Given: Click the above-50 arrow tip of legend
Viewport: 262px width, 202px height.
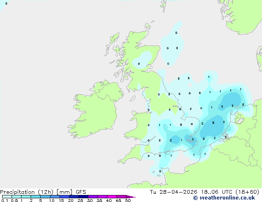Looking at the screenshot, I should tap(131, 197).
